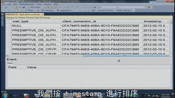Screen dimensions: 175x98
Task: Click the grid's vertical scroll up arrow
Action: tap(171, 20)
